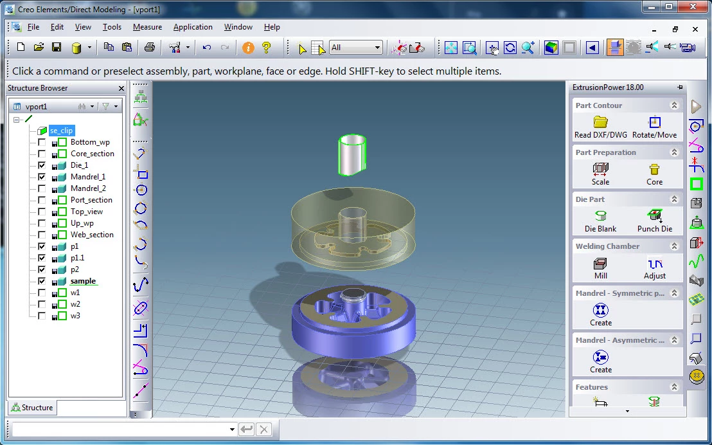Collapse the Die Part section
Image resolution: width=712 pixels, height=445 pixels.
click(x=674, y=199)
